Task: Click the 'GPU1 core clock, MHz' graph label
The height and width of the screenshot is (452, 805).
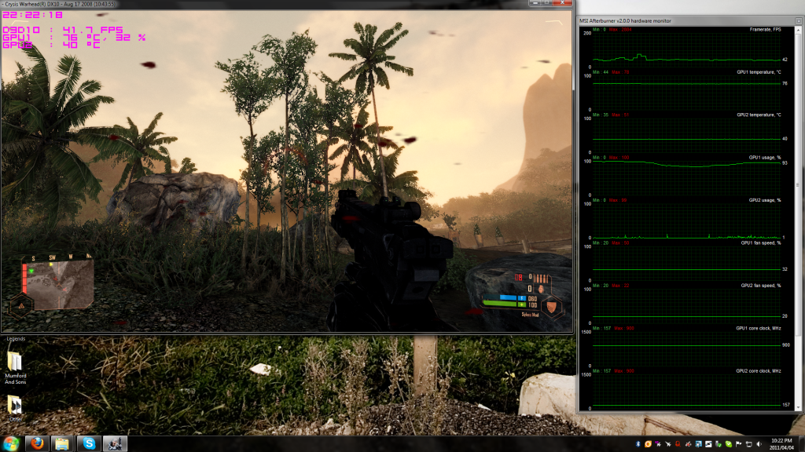Action: pos(759,329)
